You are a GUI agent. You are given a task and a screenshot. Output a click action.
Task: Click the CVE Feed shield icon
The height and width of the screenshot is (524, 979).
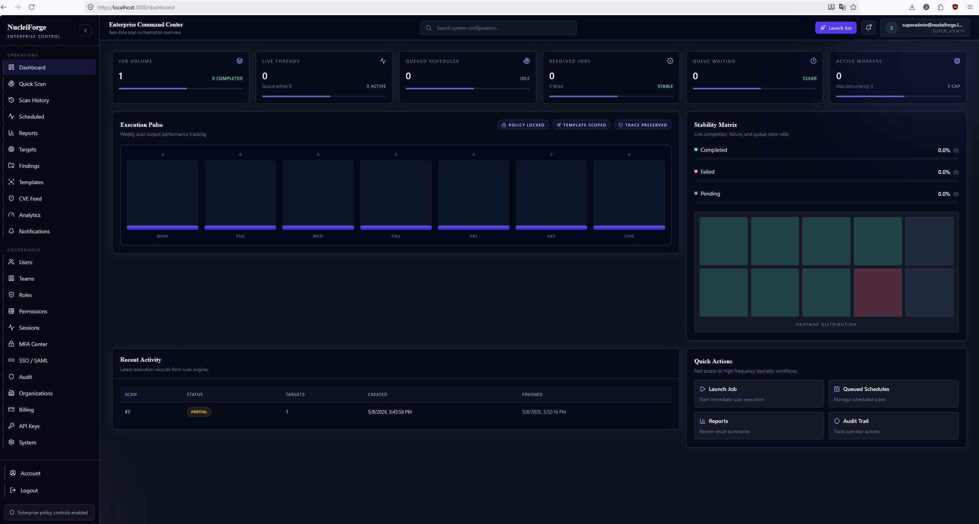[11, 198]
